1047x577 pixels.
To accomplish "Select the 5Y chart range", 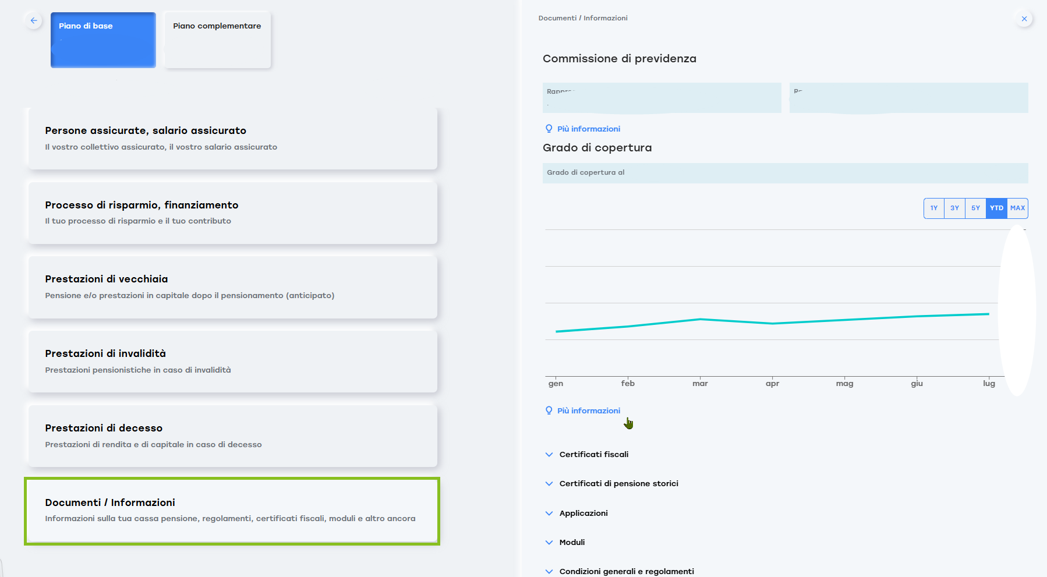I will [x=975, y=208].
